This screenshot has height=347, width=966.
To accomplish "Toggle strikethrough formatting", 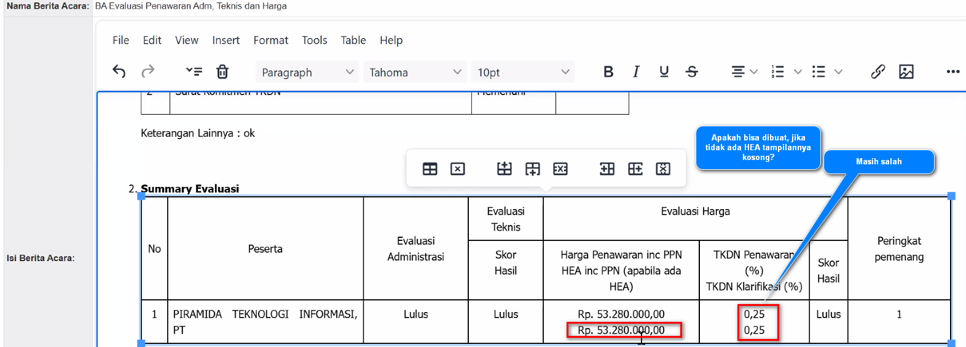I will point(692,72).
